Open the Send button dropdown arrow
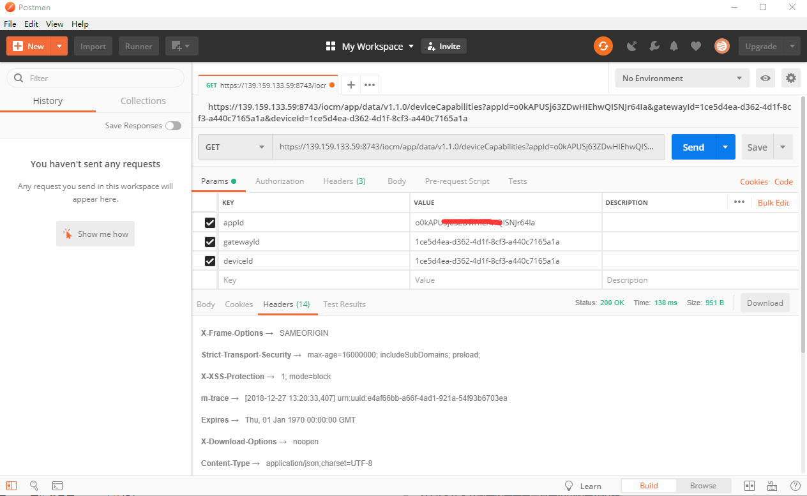Viewport: 807px width, 496px height. tap(725, 147)
